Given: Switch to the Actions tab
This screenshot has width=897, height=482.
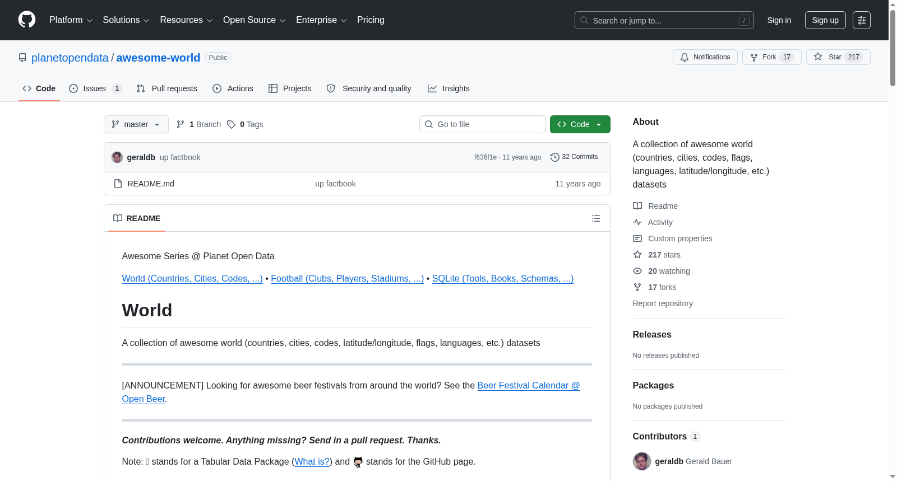Looking at the screenshot, I should 233,88.
